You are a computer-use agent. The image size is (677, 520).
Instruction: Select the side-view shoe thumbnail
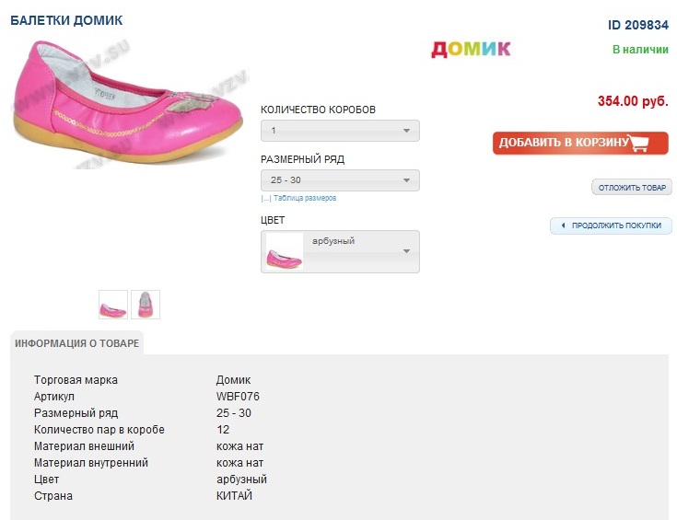pyautogui.click(x=113, y=305)
